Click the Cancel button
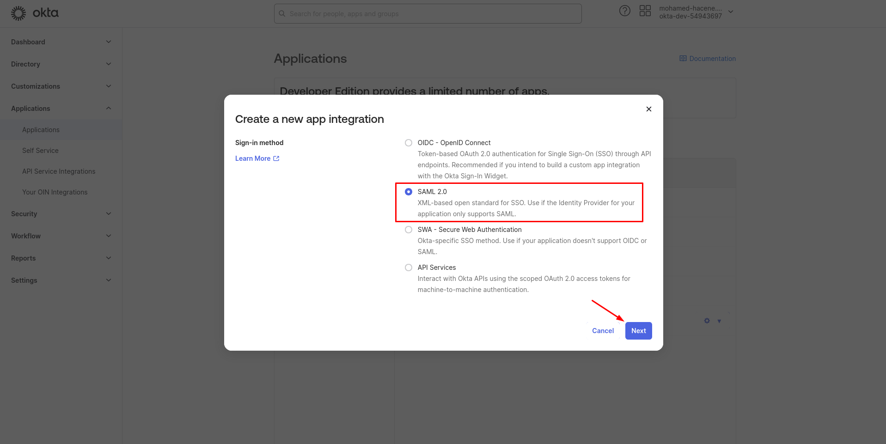886x444 pixels. (x=603, y=331)
